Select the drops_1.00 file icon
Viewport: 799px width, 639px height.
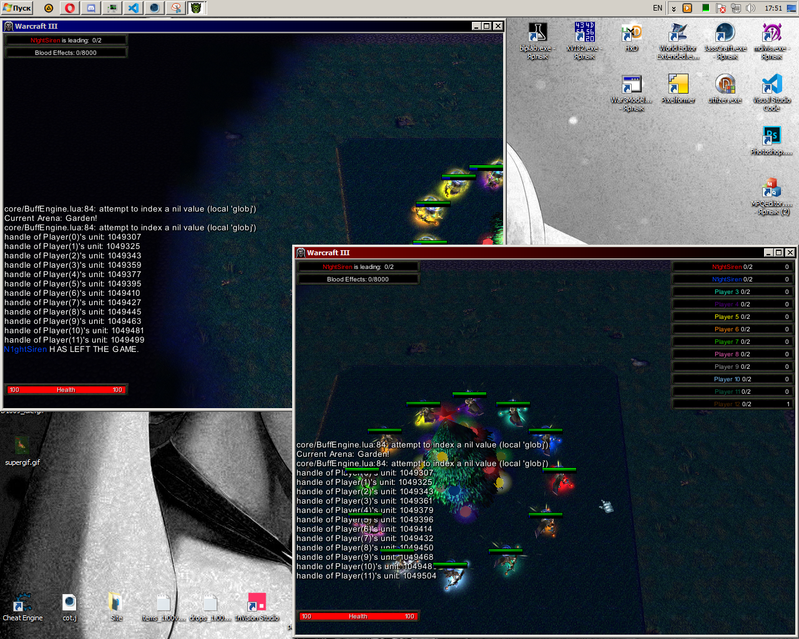click(210, 607)
